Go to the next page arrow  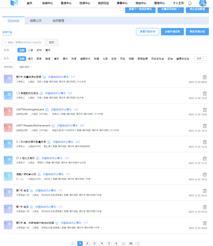tap(138, 244)
